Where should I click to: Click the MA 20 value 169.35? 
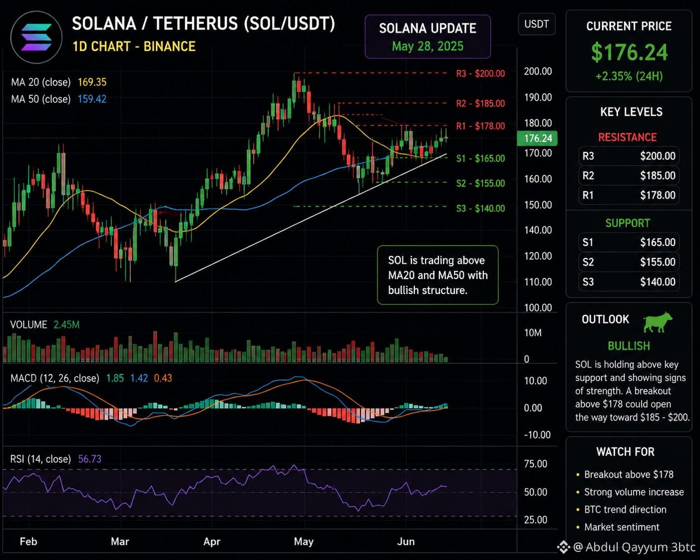[92, 82]
